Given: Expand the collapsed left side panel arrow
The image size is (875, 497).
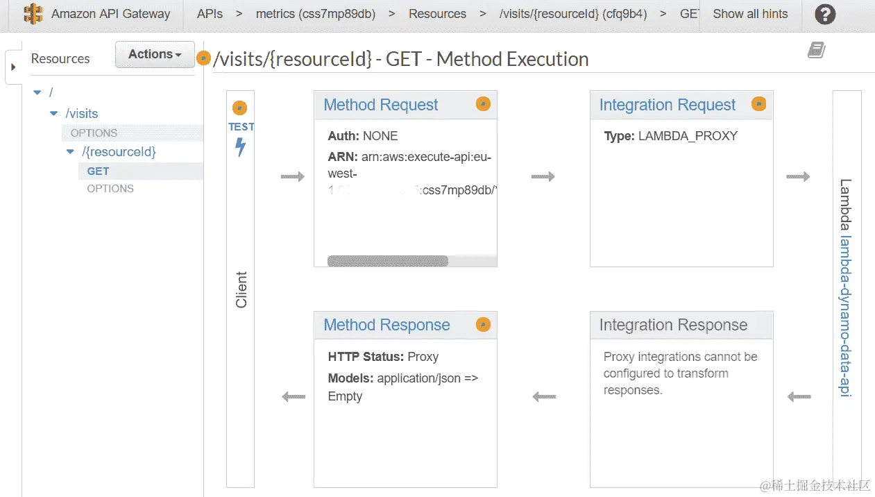Looking at the screenshot, I should (x=13, y=67).
